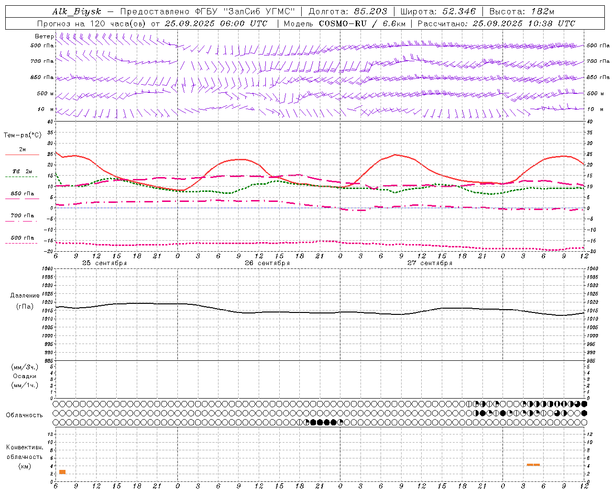Click the 'Ветер' wind panel label

pyautogui.click(x=44, y=36)
